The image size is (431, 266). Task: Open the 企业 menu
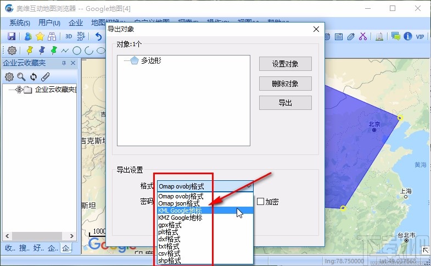76,23
